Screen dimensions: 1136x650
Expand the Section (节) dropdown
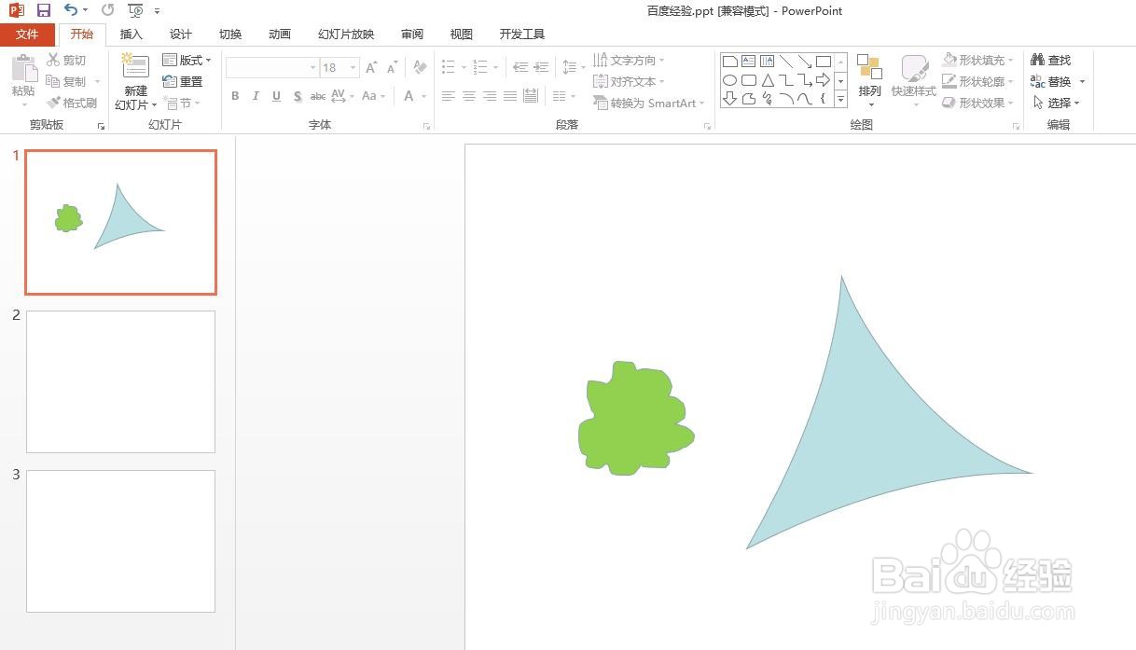[x=181, y=103]
